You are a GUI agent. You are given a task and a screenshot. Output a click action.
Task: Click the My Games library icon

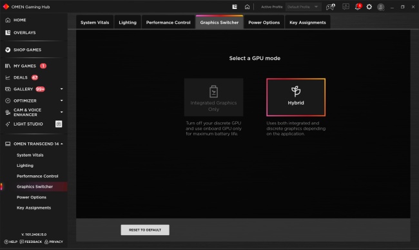[x=8, y=66]
